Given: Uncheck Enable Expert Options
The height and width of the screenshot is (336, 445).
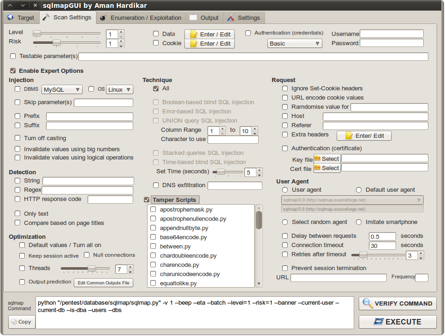Looking at the screenshot, I should [x=13, y=71].
